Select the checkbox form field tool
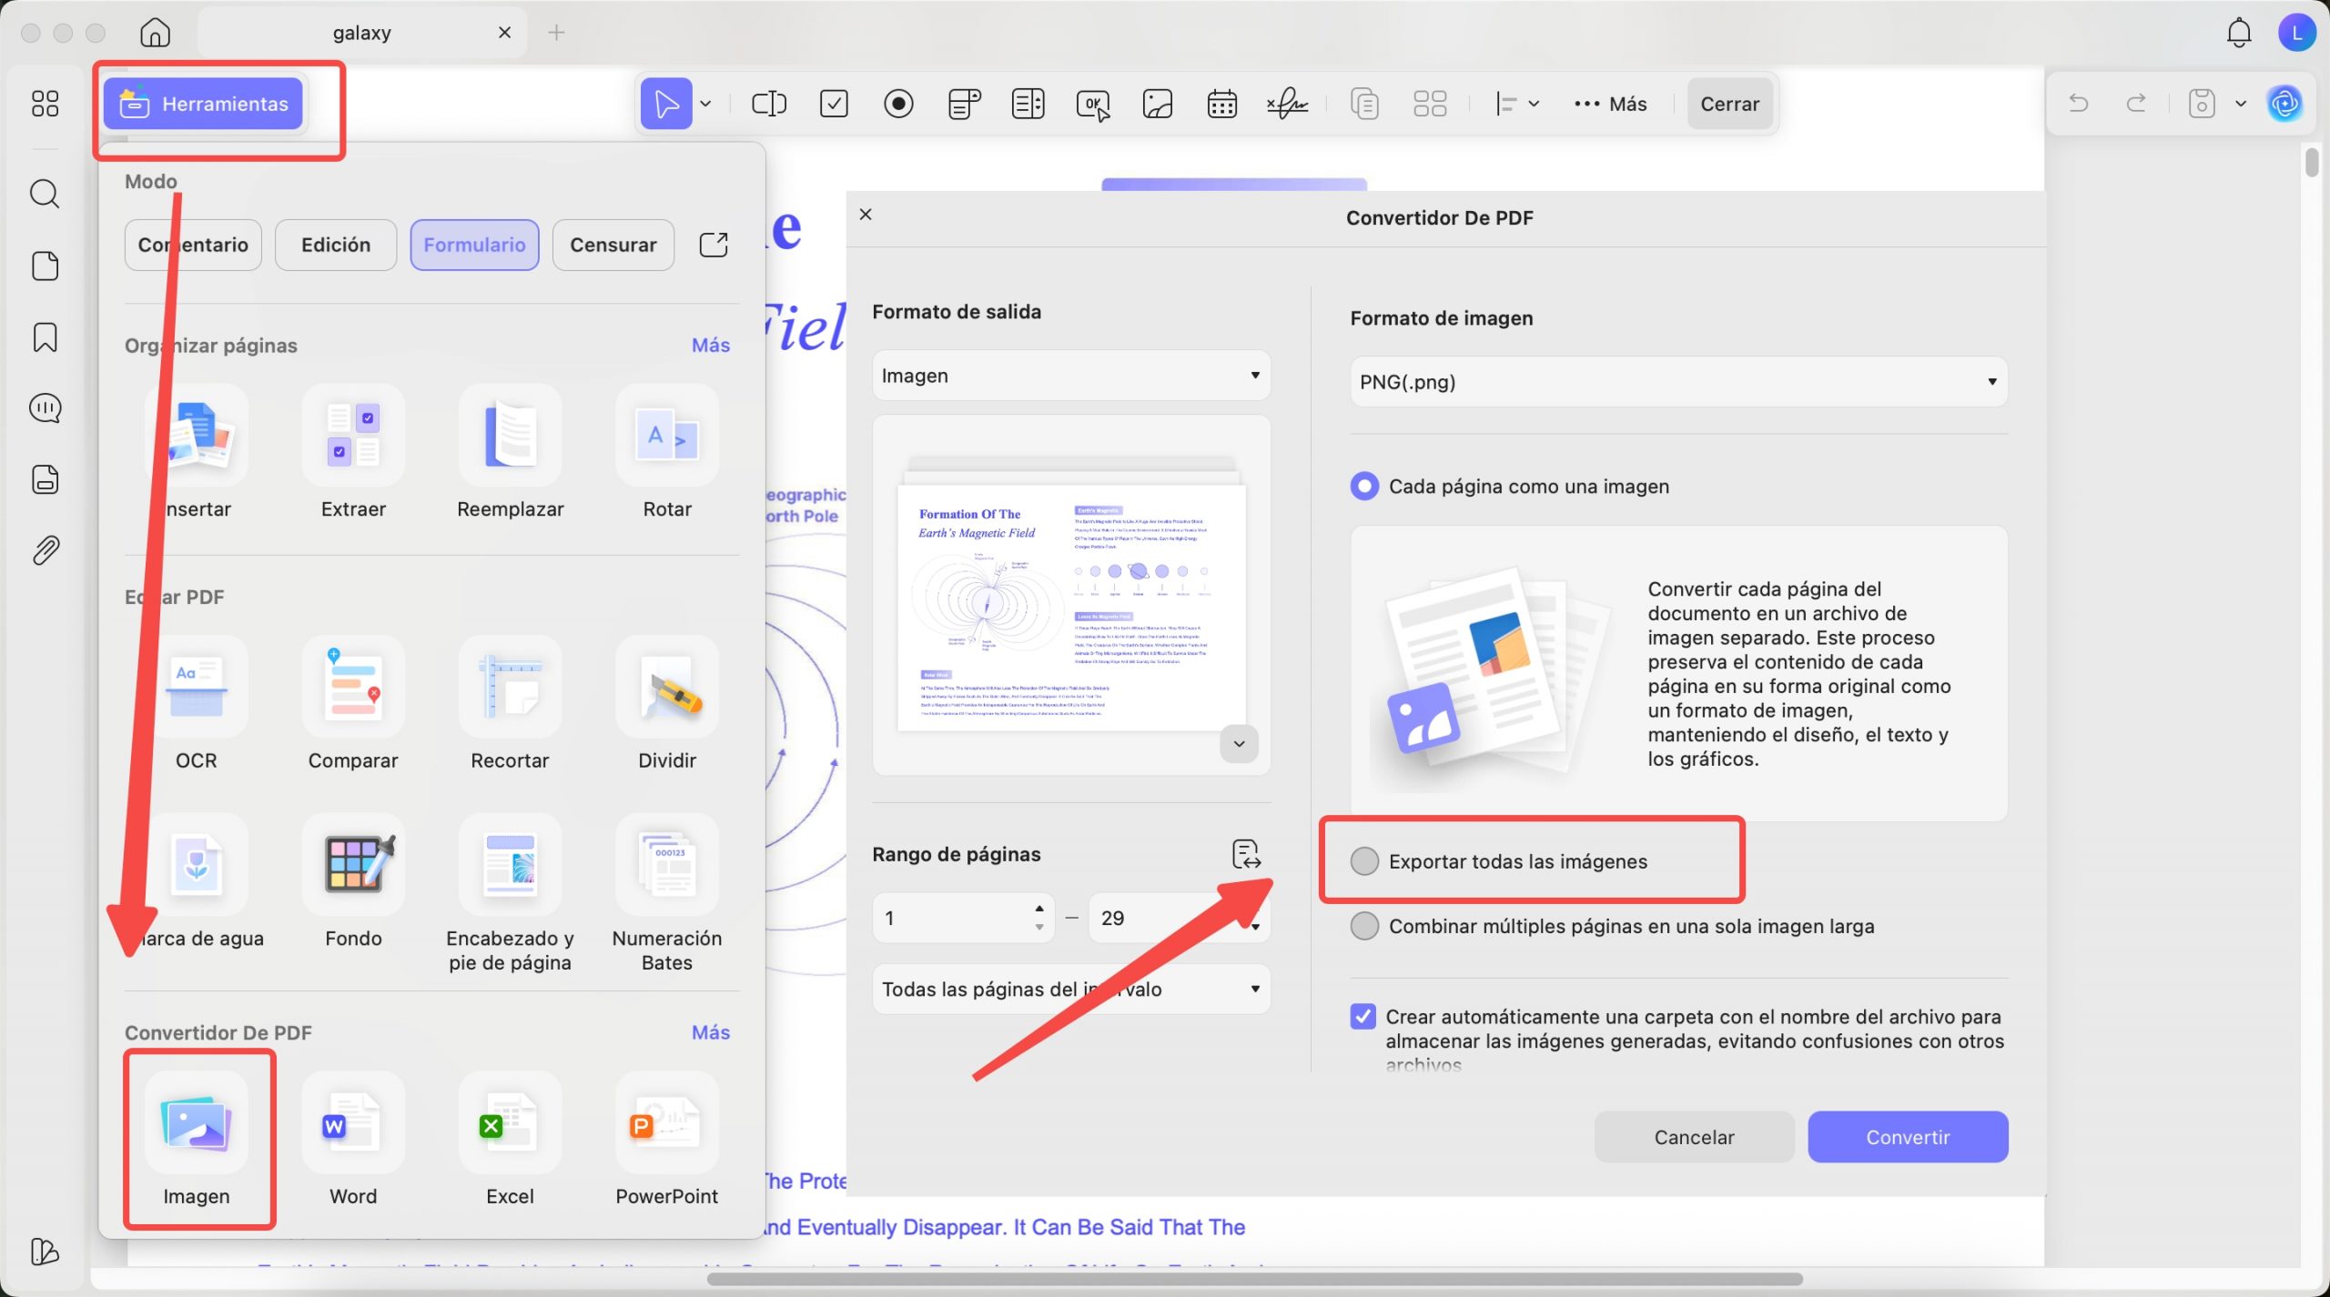The image size is (2330, 1297). [x=834, y=103]
